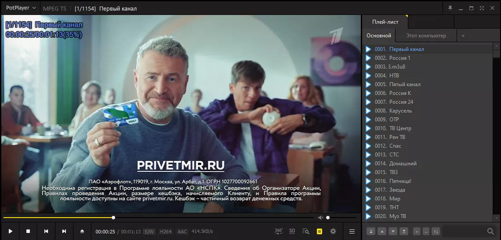Click the Eject/Open file icon
The width and height of the screenshot is (501, 240).
pyautogui.click(x=82, y=231)
